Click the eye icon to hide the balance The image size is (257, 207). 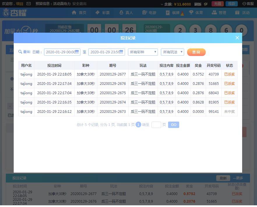[x=206, y=4]
